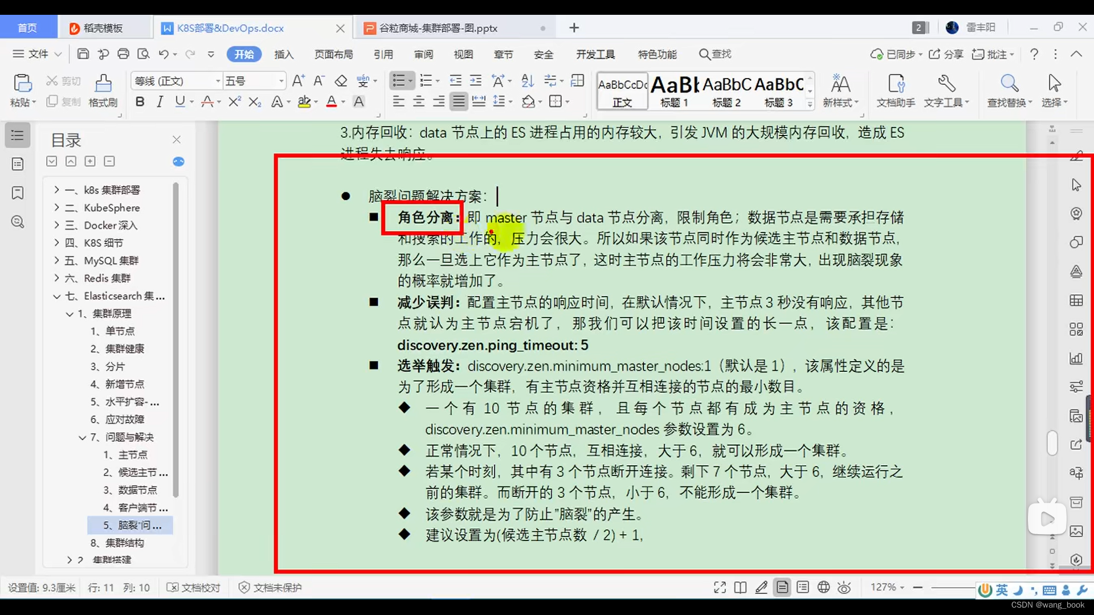The image size is (1094, 615).
Task: Collapse the 七、Elasticsearch 集 outline section
Action: pos(56,296)
